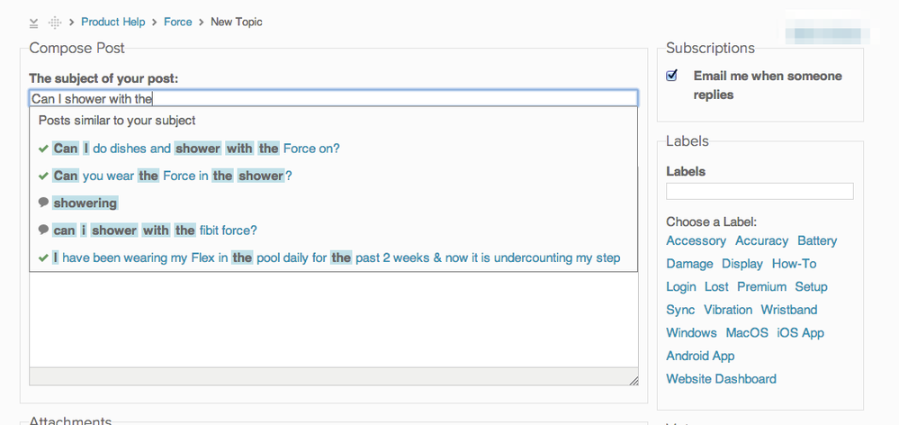Click the green checkmark beside Force in shower post
Viewport: 899px width, 425px height.
tap(43, 176)
